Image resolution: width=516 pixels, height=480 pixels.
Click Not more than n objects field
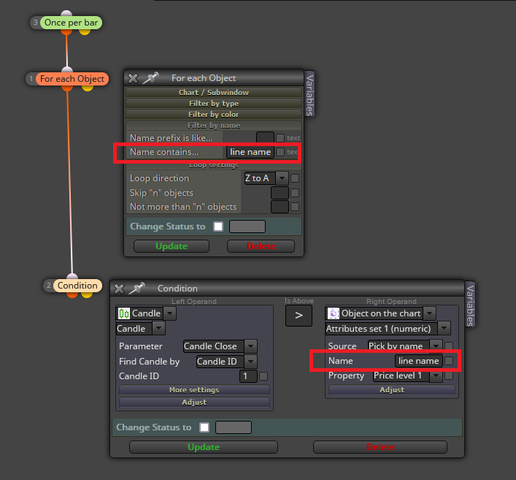point(280,207)
